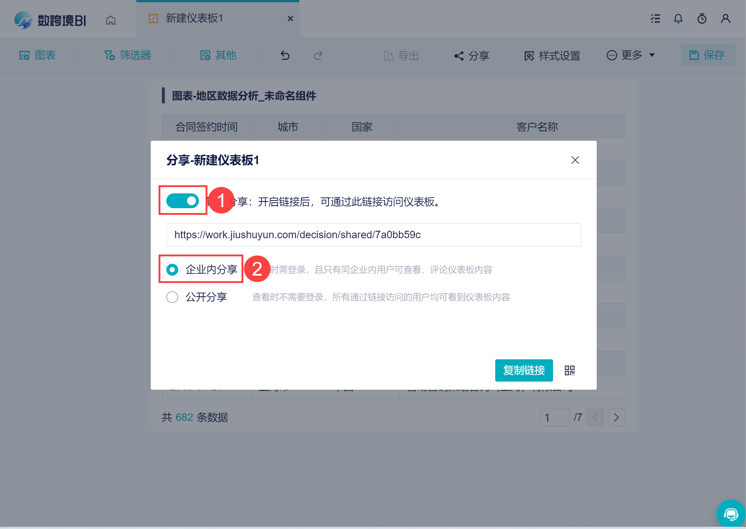Viewport: 746px width, 529px height.
Task: Open the notification bell icon
Action: click(x=678, y=19)
